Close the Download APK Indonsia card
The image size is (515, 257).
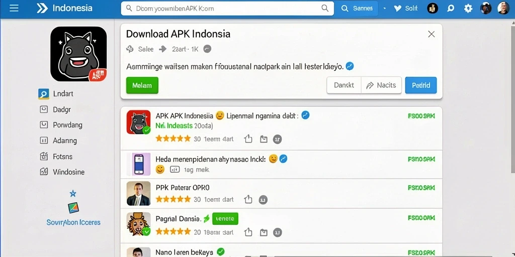point(431,34)
